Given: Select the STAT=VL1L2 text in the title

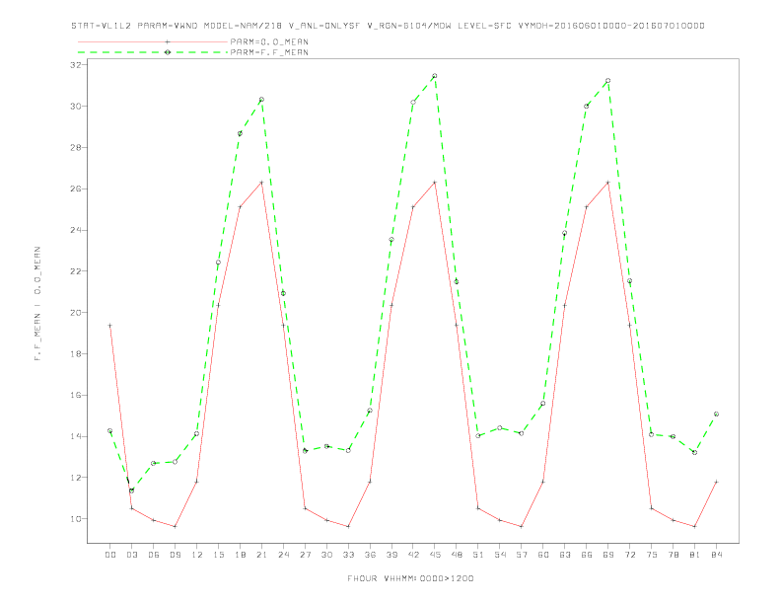Looking at the screenshot, I should pos(102,26).
